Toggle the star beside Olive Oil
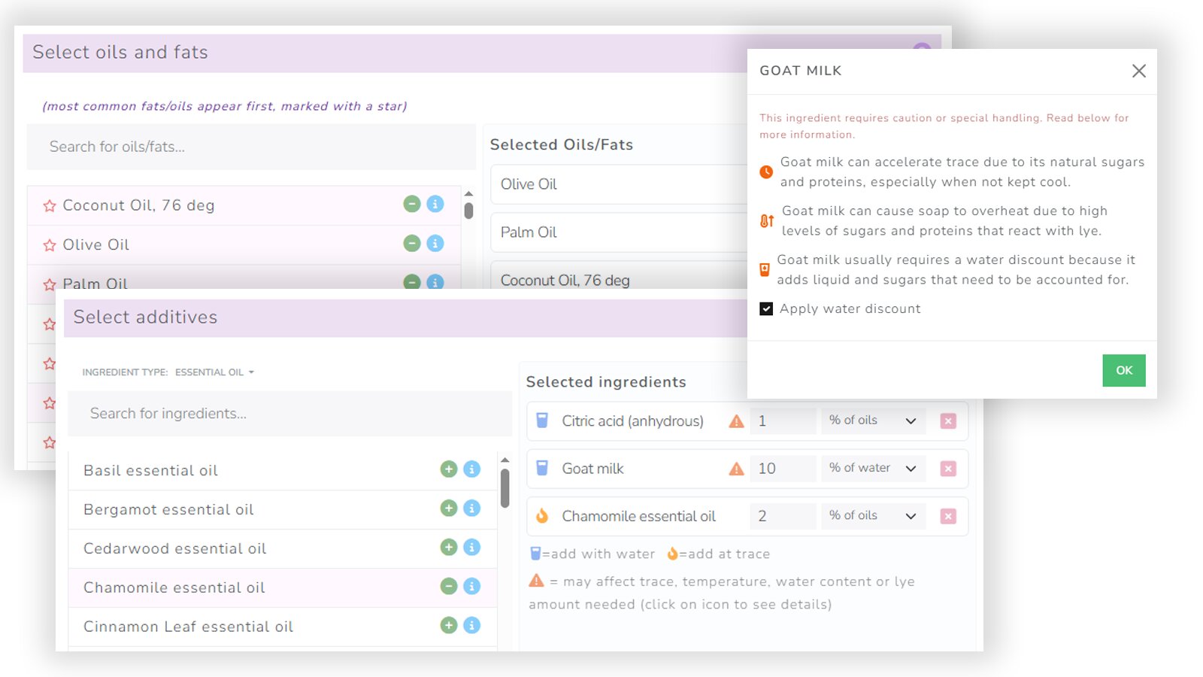 [x=50, y=245]
